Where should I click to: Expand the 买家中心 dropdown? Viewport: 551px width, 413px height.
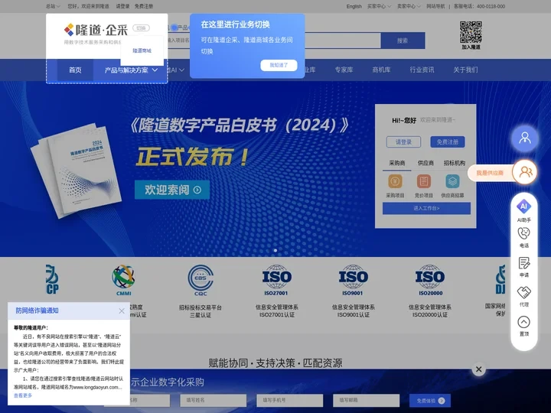click(x=379, y=6)
